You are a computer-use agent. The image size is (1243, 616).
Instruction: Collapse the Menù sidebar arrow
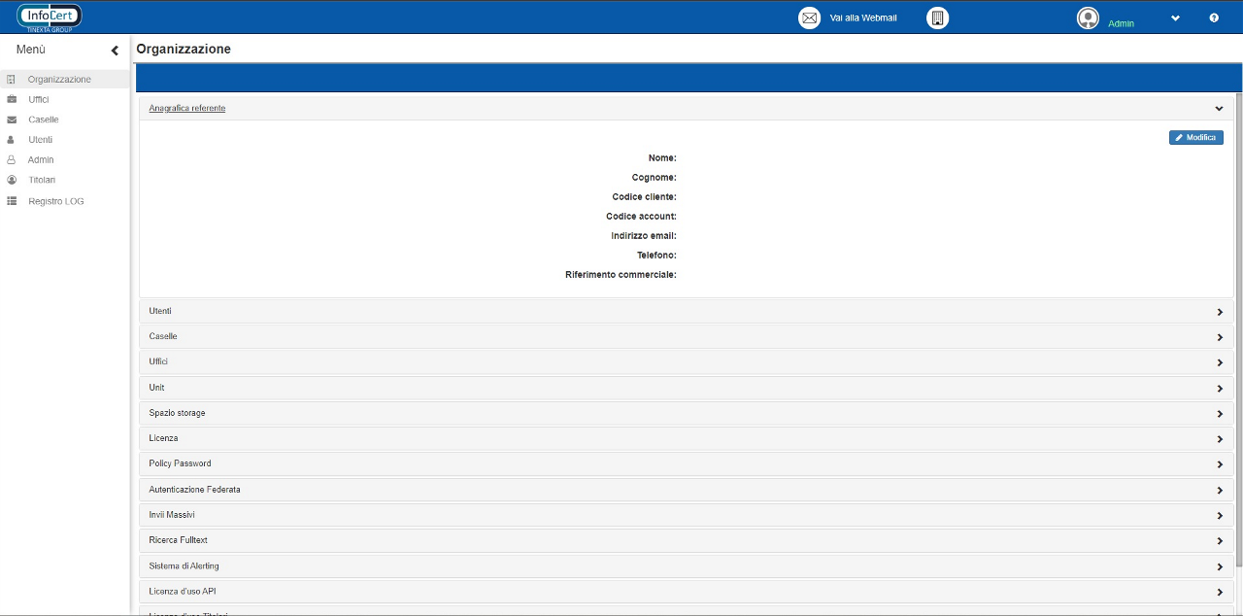[115, 51]
